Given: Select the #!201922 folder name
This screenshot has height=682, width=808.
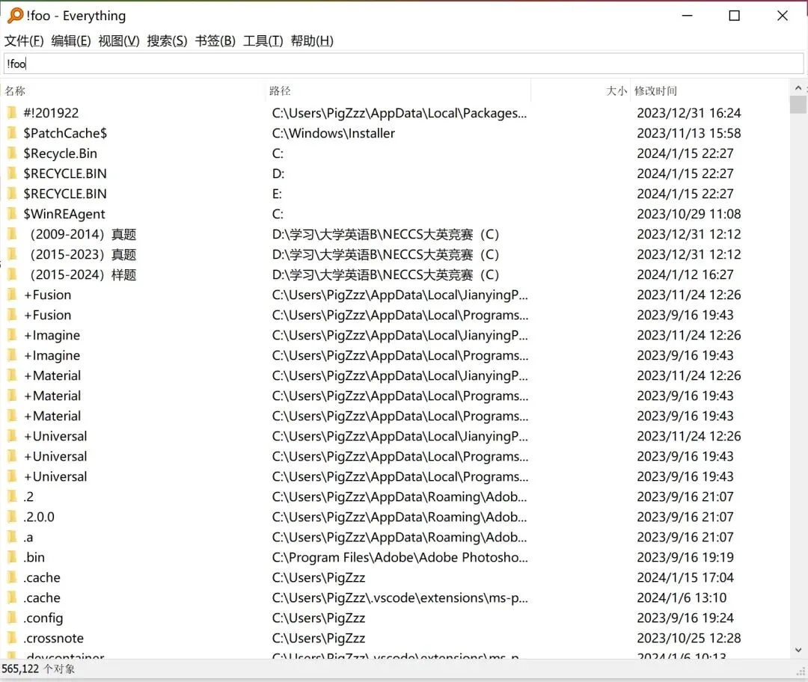Looking at the screenshot, I should [x=51, y=113].
